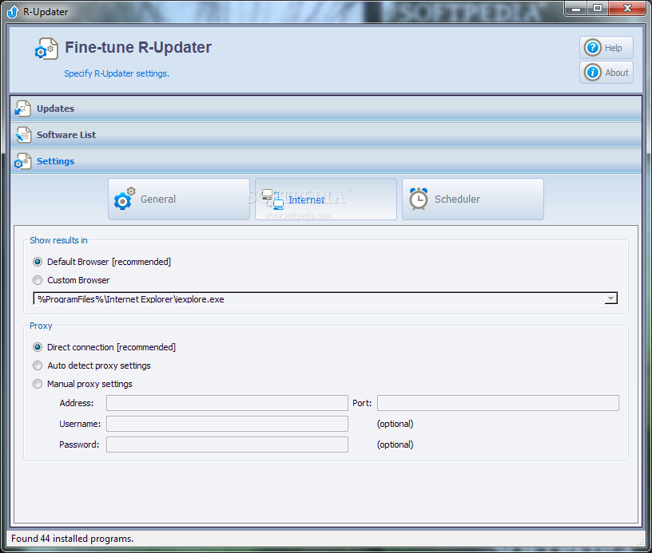This screenshot has height=553, width=652.
Task: Click the proxy Password input field
Action: click(227, 444)
